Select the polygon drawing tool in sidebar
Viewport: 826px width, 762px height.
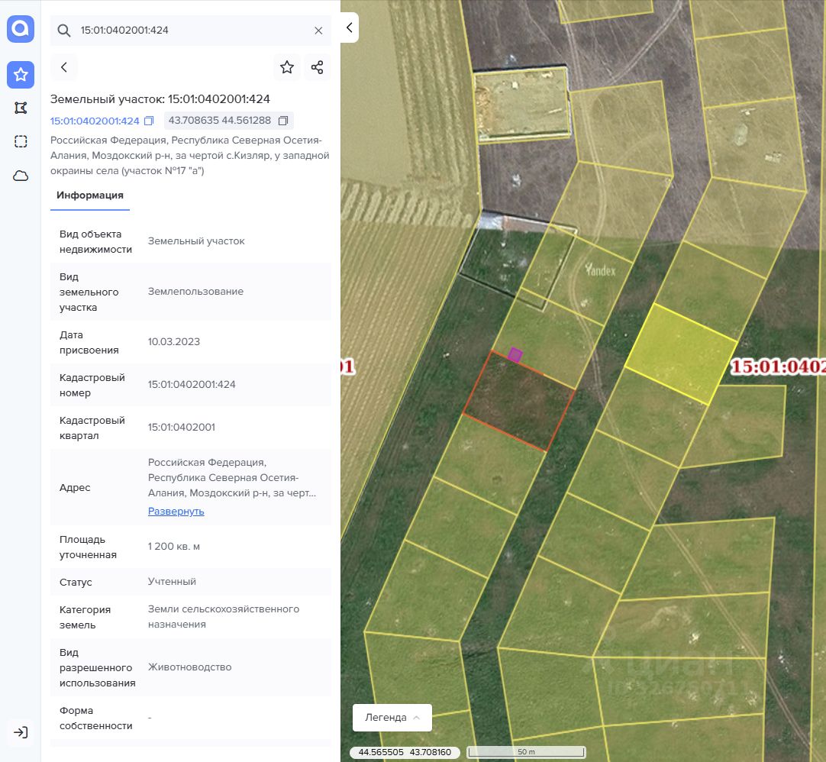pos(21,108)
